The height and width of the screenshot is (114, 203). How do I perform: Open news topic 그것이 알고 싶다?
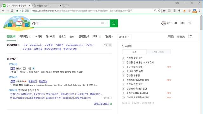[x=134, y=58]
